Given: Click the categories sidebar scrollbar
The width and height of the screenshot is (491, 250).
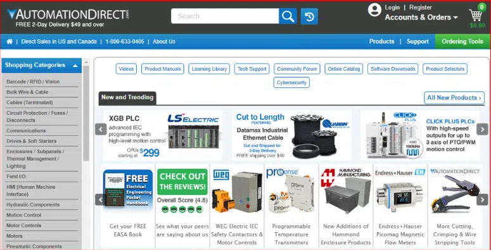Looking at the screenshot, I should click(86, 113).
